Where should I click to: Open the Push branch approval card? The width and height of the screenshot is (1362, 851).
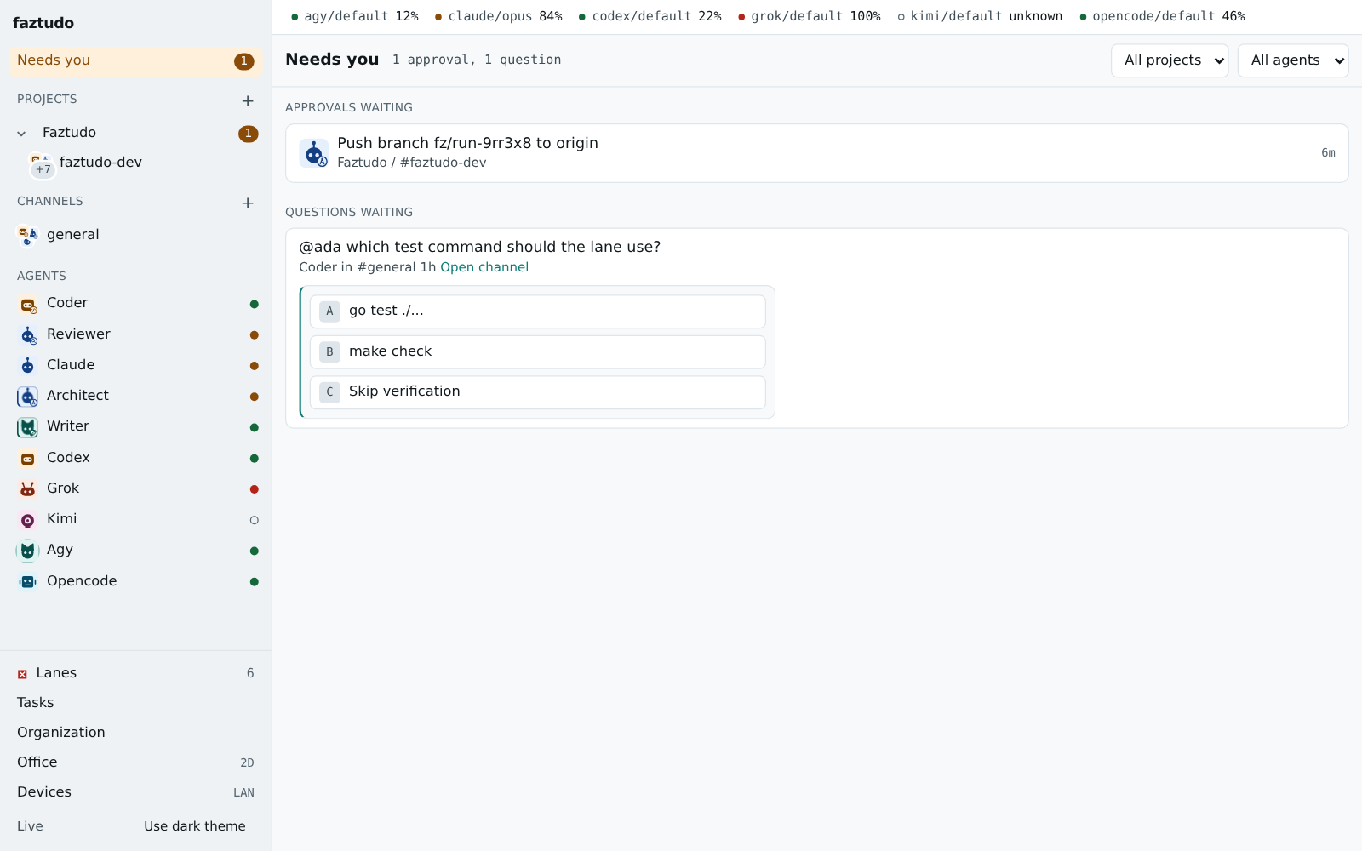click(x=817, y=153)
